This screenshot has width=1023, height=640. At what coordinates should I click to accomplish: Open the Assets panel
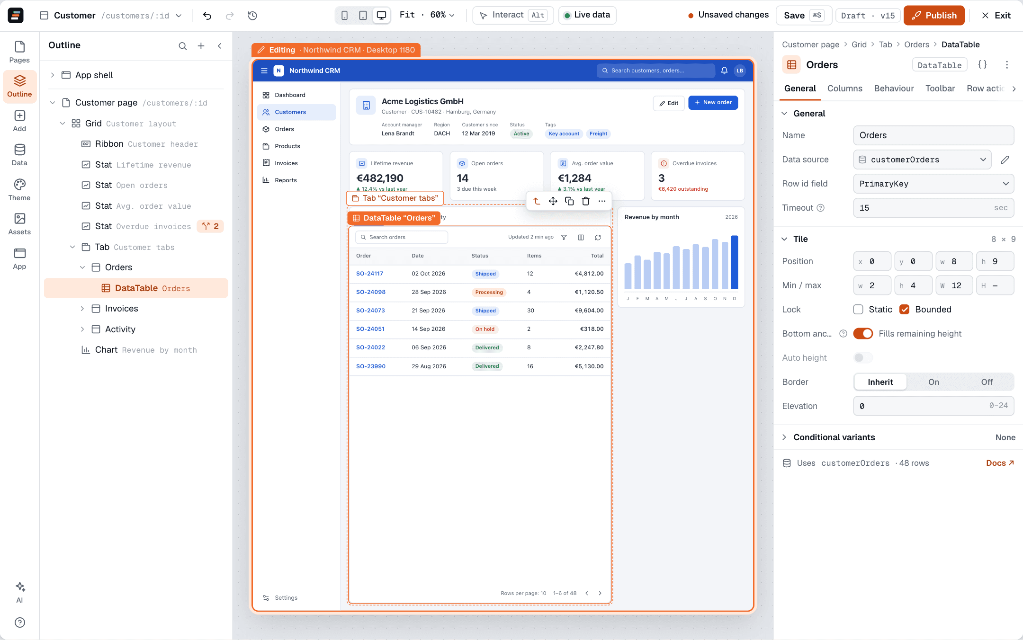(x=19, y=224)
